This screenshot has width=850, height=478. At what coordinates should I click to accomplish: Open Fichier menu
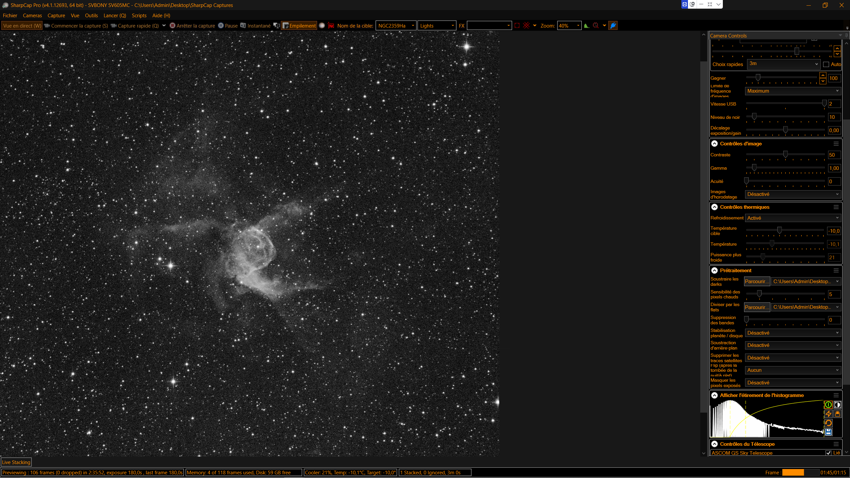[10, 15]
